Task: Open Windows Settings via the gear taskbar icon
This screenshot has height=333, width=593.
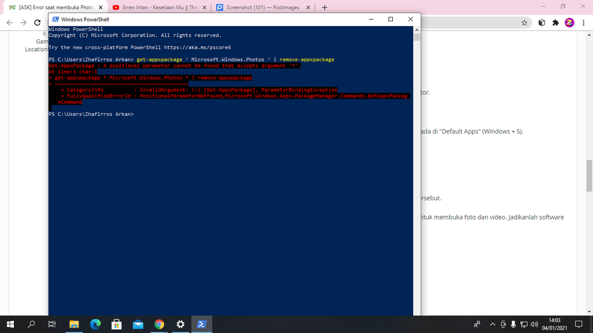Action: (x=180, y=324)
